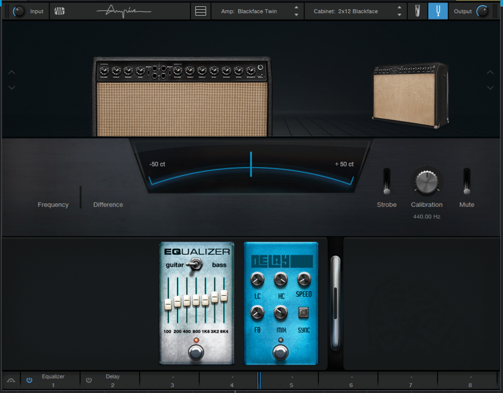Click the Delay MIX knob
Viewport: 503px width, 393px height.
tap(280, 312)
